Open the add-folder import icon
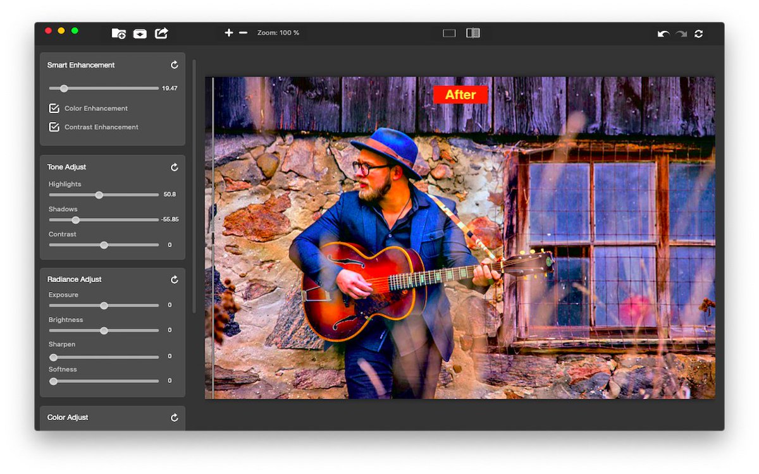The height and width of the screenshot is (474, 759). coord(118,33)
